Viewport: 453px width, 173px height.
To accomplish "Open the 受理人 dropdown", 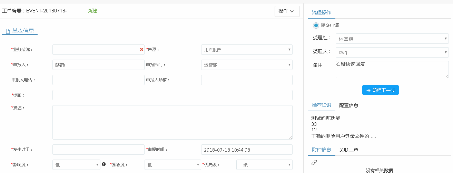I will coord(392,52).
